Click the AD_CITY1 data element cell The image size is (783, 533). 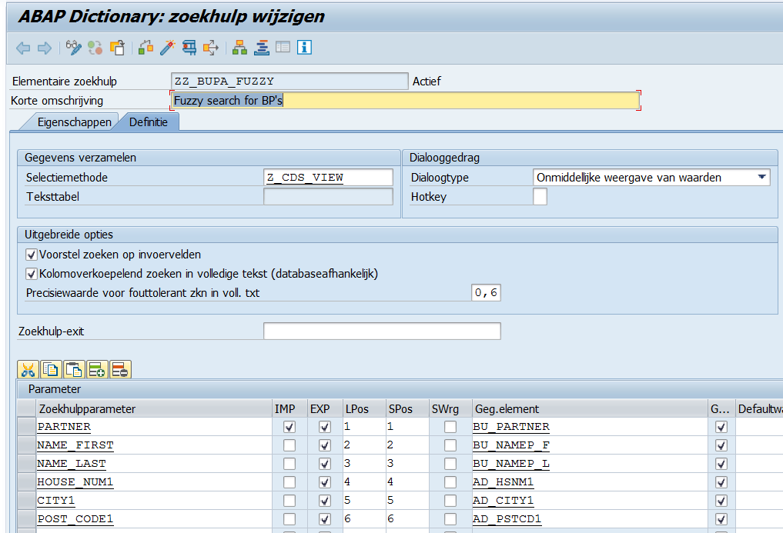(590, 501)
